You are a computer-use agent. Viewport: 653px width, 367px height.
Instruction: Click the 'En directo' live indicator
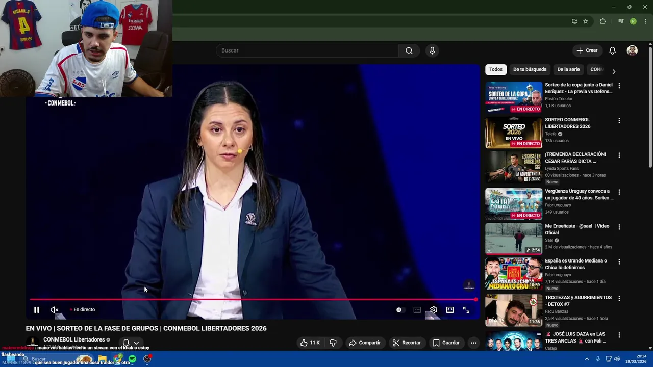pyautogui.click(x=83, y=309)
